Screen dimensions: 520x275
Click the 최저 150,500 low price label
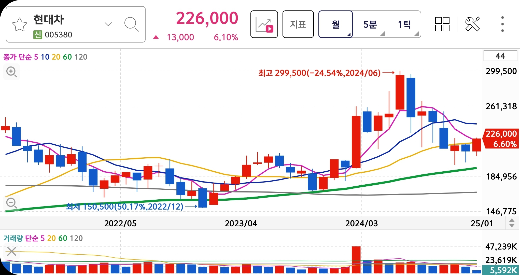pyautogui.click(x=125, y=207)
